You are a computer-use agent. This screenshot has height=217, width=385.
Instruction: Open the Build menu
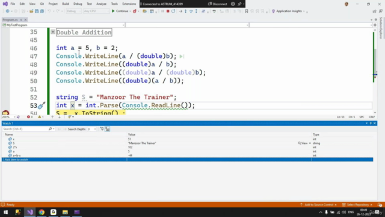66,4
